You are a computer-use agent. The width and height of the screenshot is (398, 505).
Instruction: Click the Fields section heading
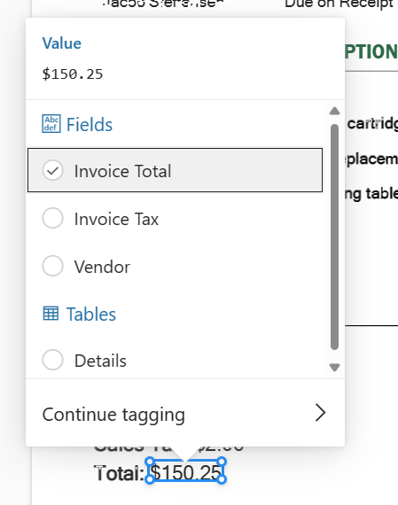[90, 125]
